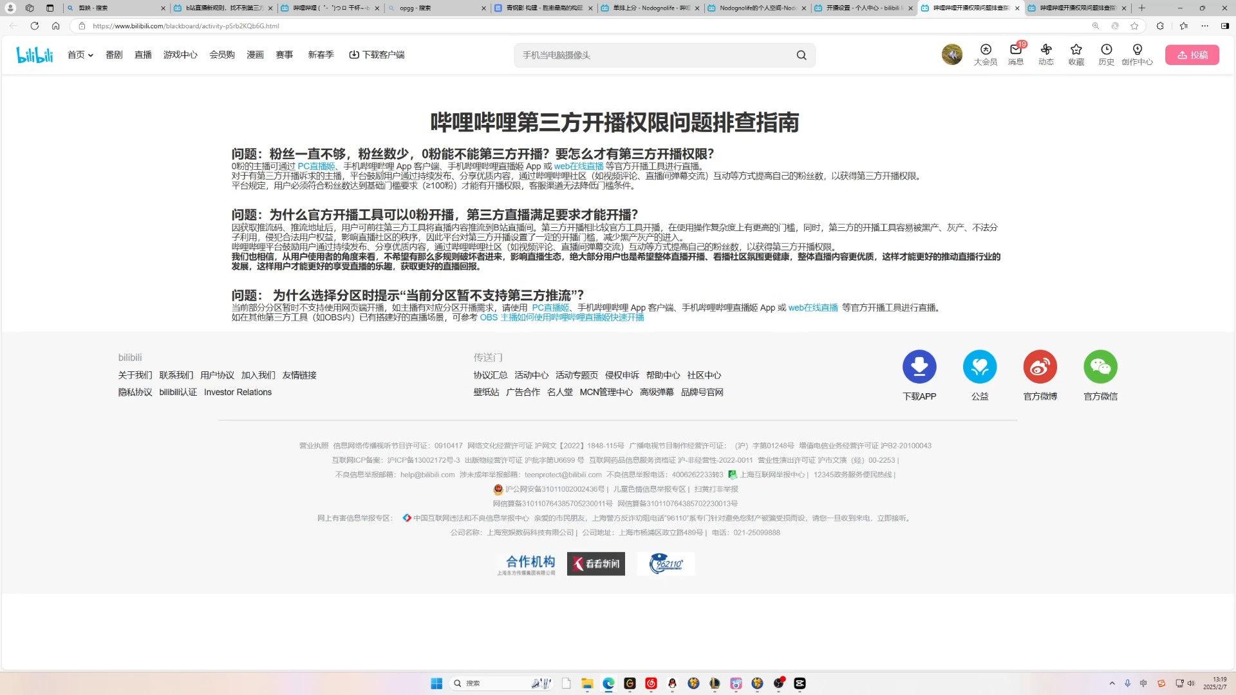Viewport: 1236px width, 695px height.
Task: Open web在线直播 link in first answer
Action: (x=579, y=166)
